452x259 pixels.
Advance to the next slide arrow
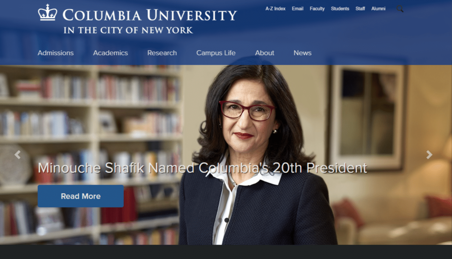point(429,154)
